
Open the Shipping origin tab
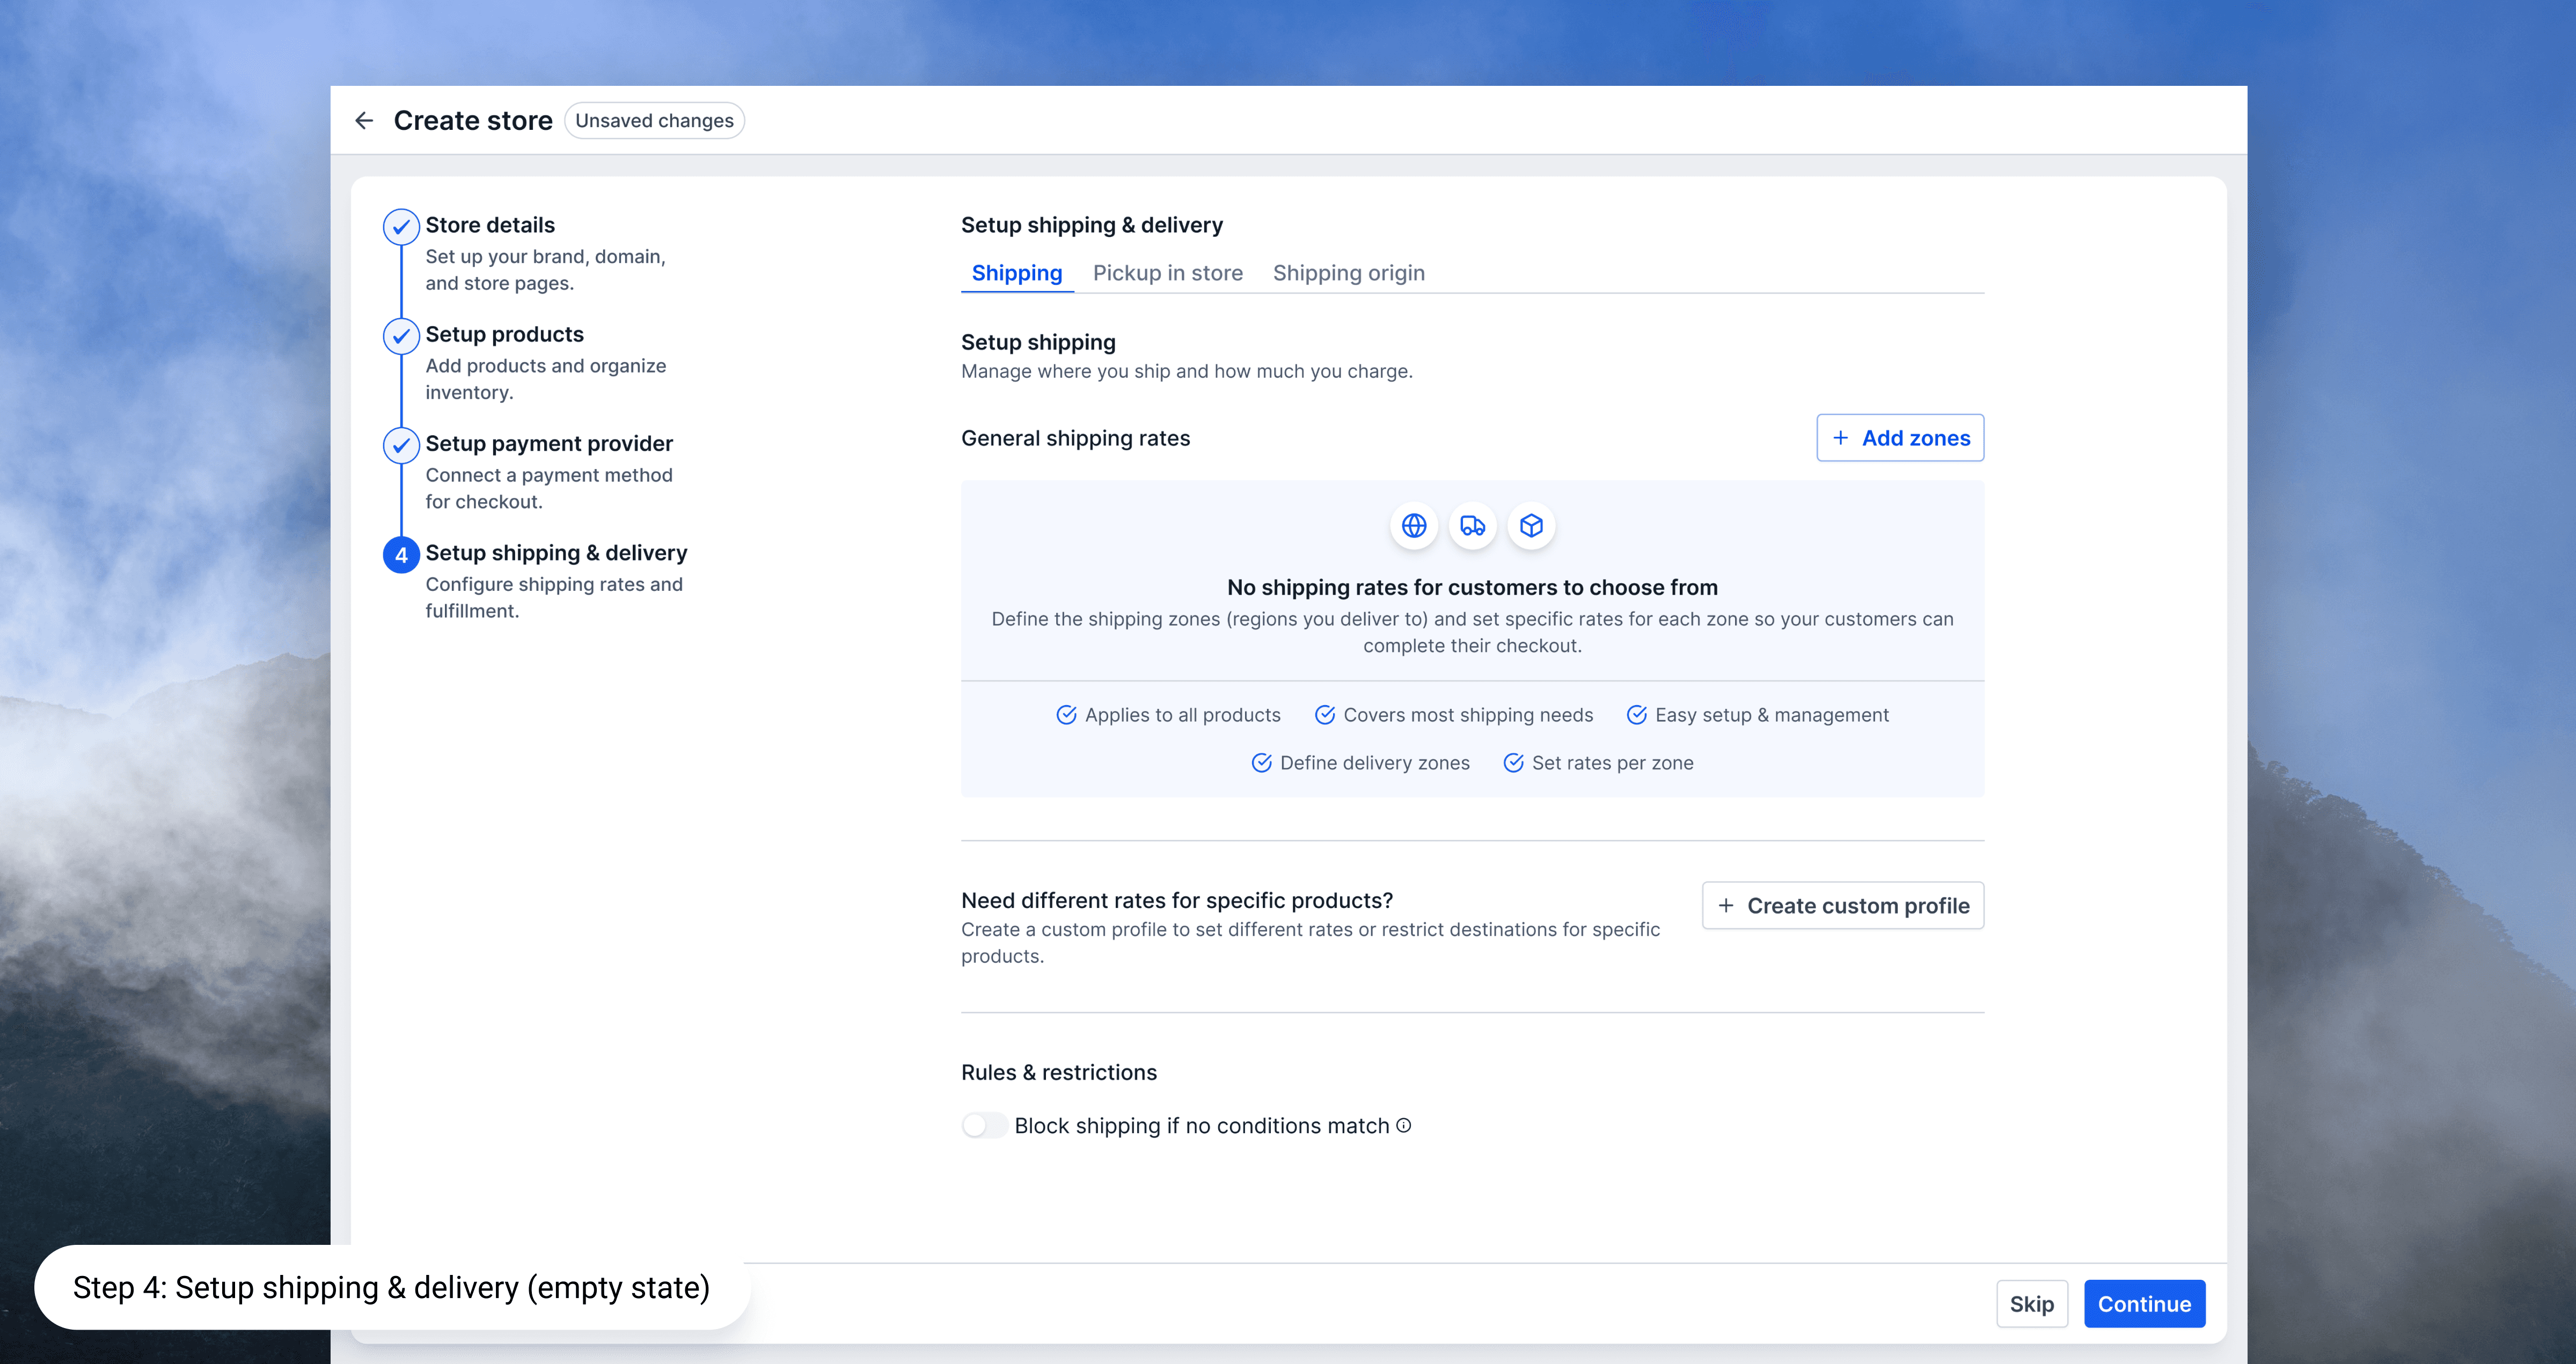(1348, 273)
